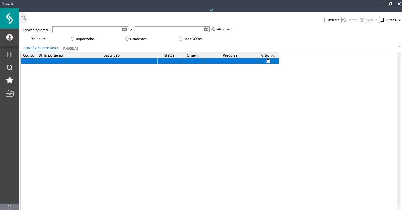Click the Descrição column header
Image resolution: width=402 pixels, height=210 pixels.
click(x=111, y=55)
